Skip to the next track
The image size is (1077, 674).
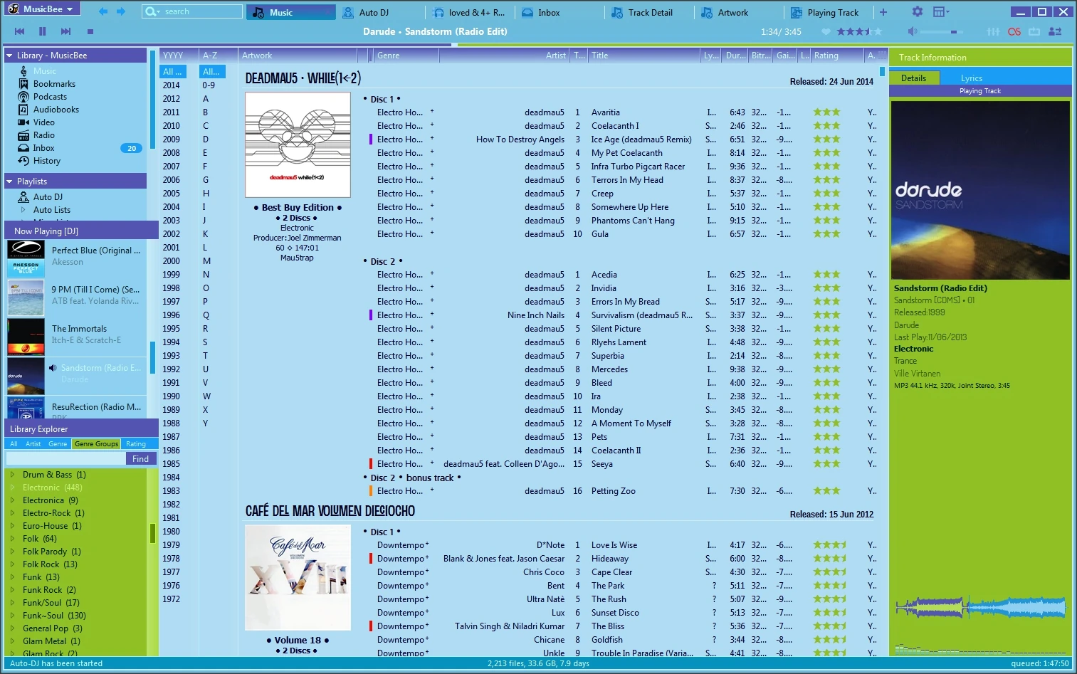[65, 31]
